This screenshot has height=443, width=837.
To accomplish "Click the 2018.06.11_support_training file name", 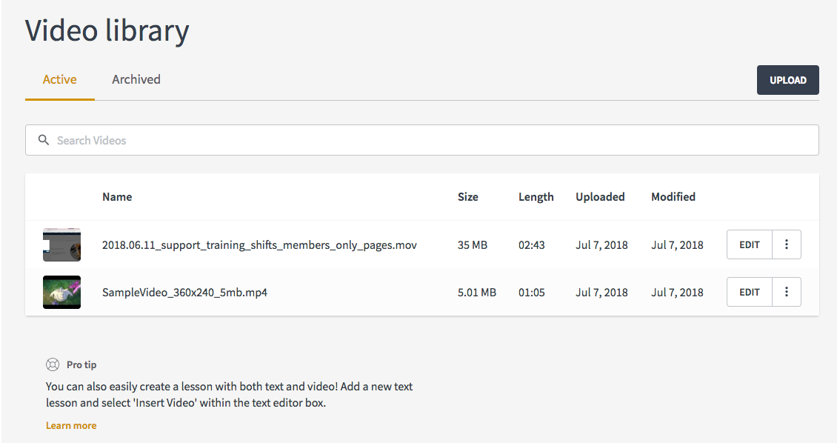I will point(259,244).
